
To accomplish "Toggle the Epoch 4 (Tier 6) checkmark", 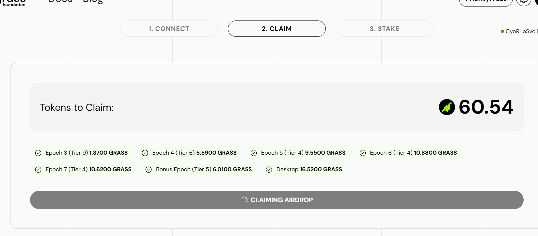I will point(145,153).
